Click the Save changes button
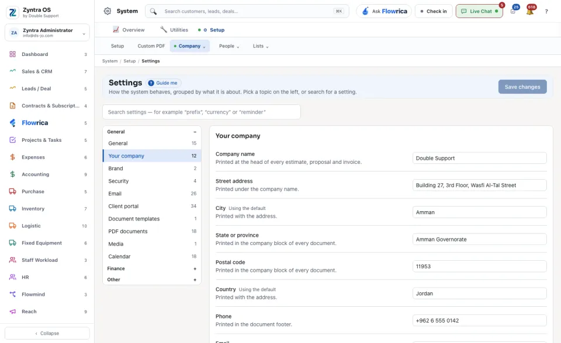Viewport: 561px width, 343px height. pos(522,87)
